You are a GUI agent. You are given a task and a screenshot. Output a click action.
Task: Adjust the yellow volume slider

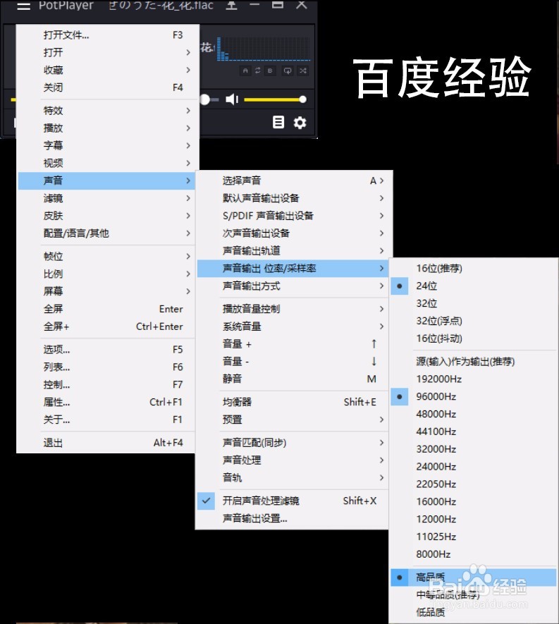tap(274, 99)
